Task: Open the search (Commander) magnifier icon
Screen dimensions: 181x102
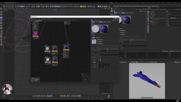Action: click(1, 9)
